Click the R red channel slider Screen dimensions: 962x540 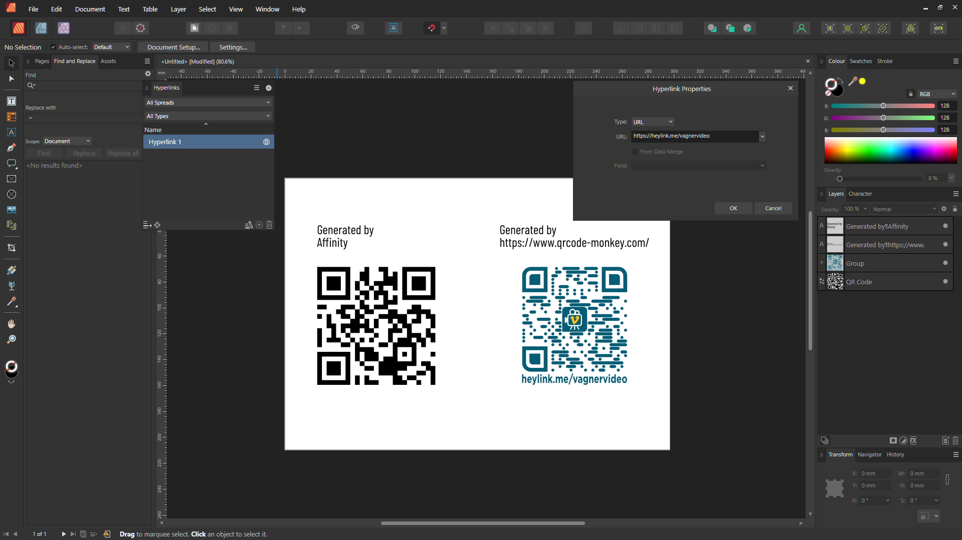(883, 106)
